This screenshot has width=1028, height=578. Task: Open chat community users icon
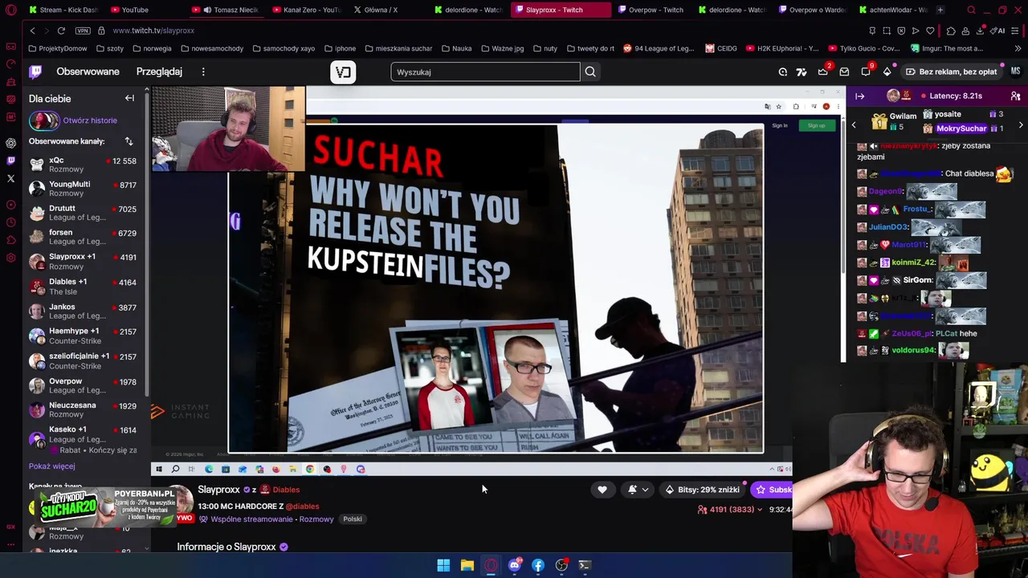pos(1016,96)
